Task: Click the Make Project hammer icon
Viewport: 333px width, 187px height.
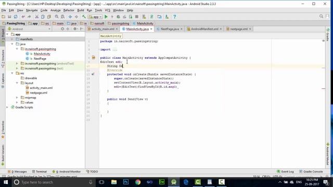Action: click(84, 17)
